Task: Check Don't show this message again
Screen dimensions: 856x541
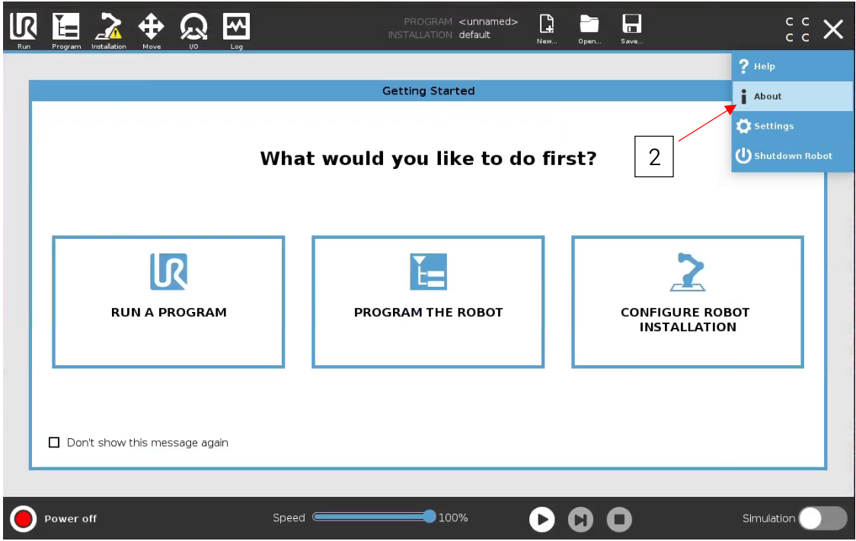Action: pyautogui.click(x=54, y=442)
